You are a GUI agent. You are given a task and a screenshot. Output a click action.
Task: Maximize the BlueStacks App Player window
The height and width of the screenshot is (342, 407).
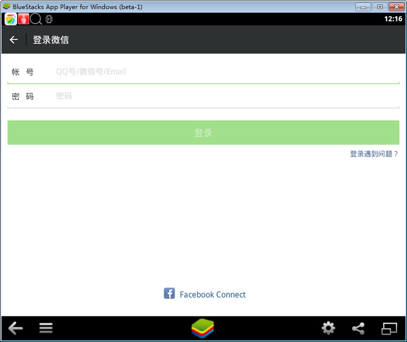pos(380,7)
